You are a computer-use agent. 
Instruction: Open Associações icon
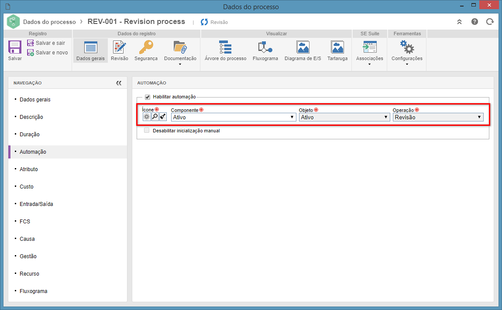[x=369, y=47]
